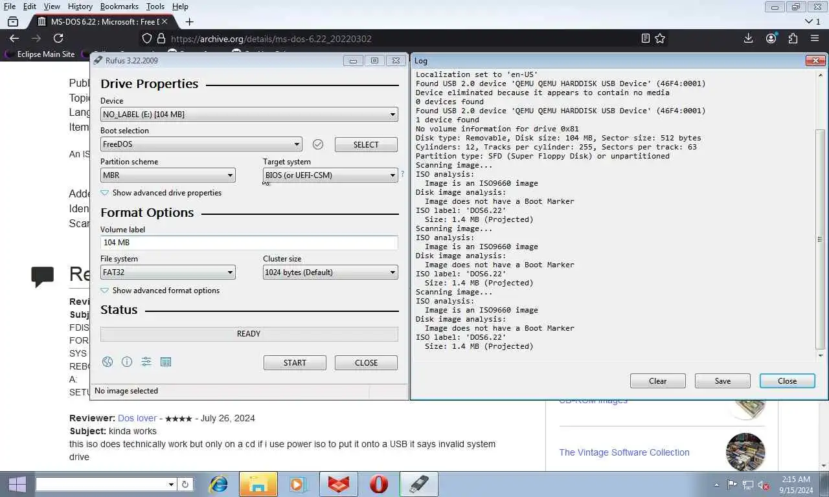The width and height of the screenshot is (829, 497).
Task: Clear the Log window contents
Action: click(657, 381)
